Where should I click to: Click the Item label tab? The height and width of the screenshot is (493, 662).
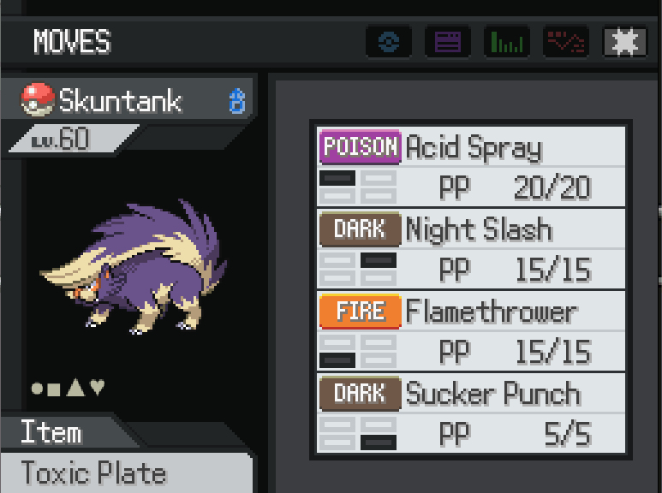coord(51,431)
